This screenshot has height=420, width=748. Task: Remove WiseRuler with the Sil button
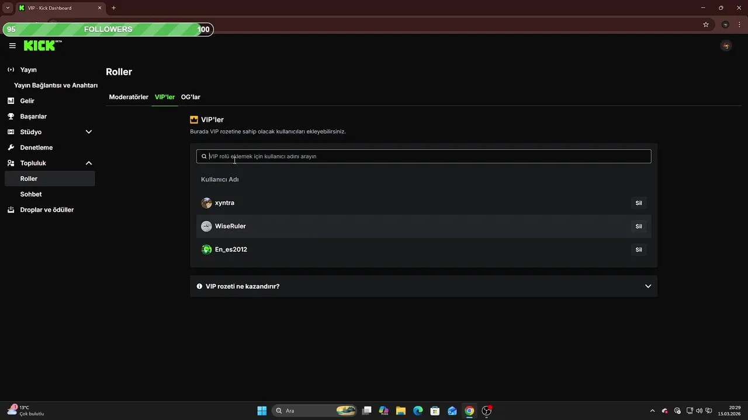(639, 226)
